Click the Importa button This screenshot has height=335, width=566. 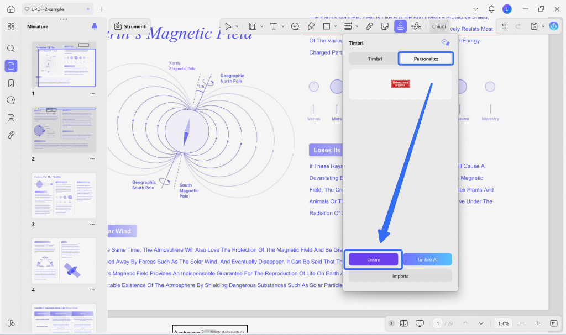tap(400, 276)
